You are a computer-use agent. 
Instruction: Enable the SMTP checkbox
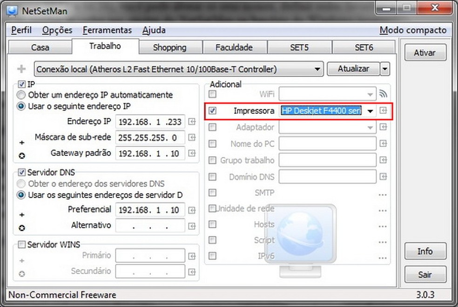213,193
